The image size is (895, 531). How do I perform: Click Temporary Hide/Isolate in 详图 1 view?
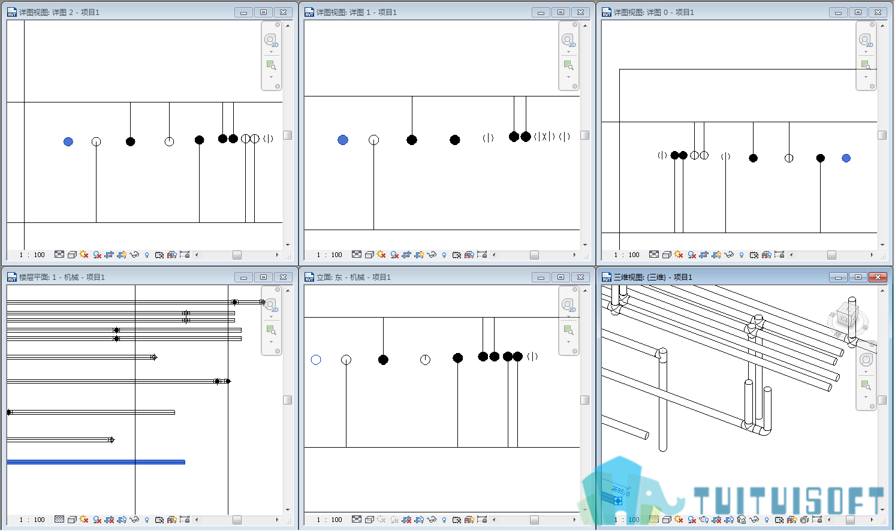[x=432, y=255]
